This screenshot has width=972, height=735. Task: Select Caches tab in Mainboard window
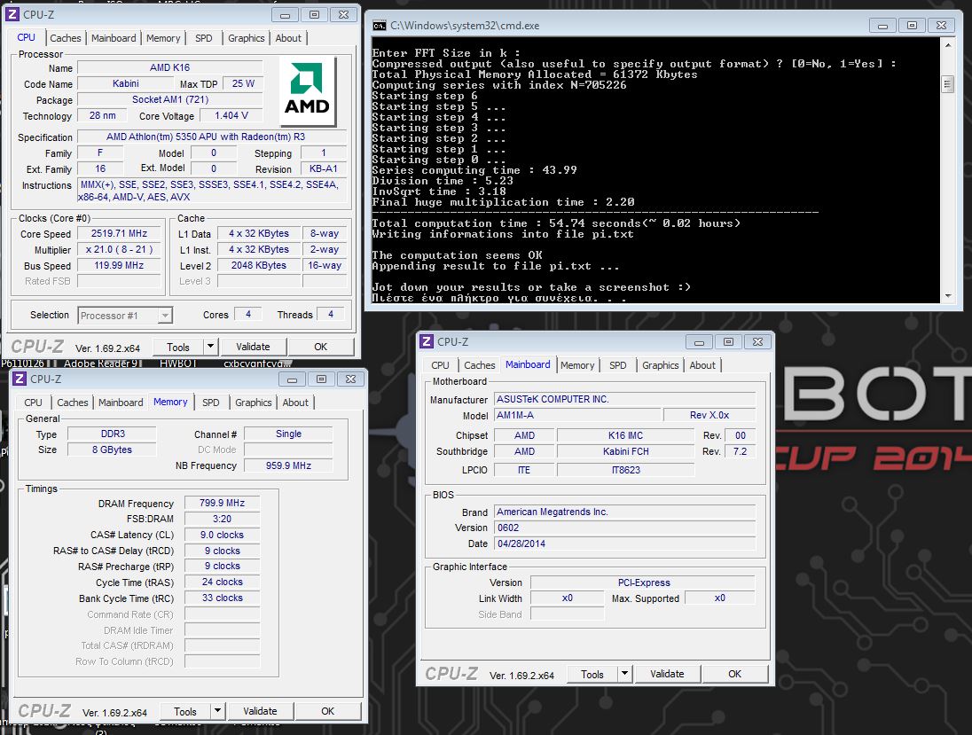479,365
